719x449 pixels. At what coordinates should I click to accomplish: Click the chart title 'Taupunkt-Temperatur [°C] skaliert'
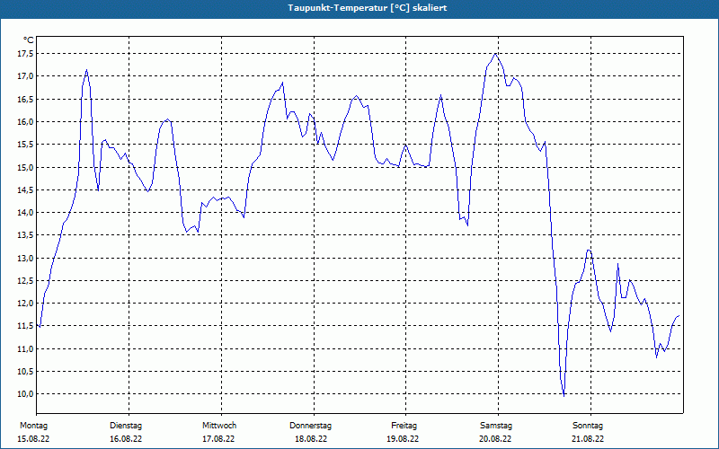tap(368, 8)
